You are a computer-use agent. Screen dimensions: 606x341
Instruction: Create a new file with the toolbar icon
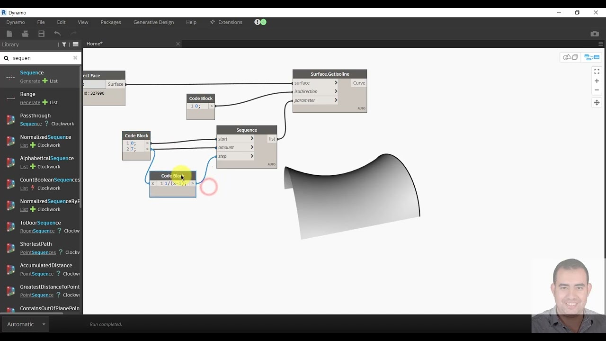pyautogui.click(x=9, y=34)
